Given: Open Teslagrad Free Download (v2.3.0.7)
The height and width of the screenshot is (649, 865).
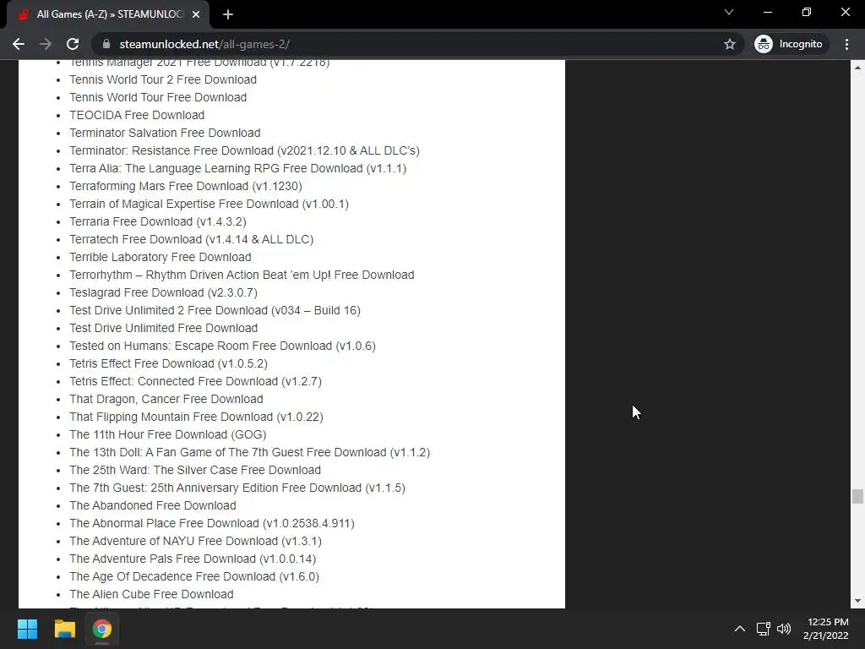Looking at the screenshot, I should 163,292.
